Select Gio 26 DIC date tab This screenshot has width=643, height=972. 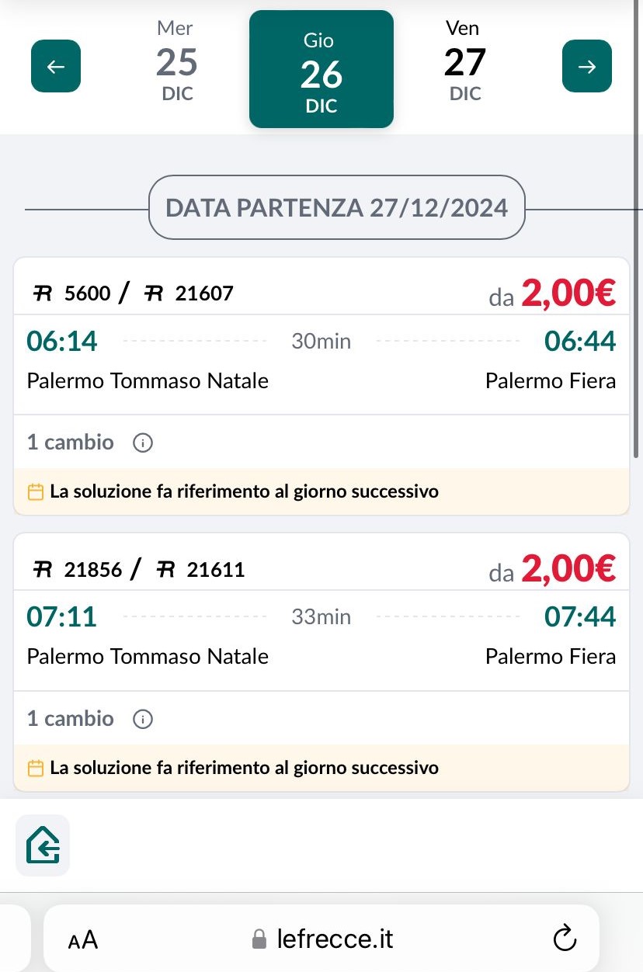321,69
